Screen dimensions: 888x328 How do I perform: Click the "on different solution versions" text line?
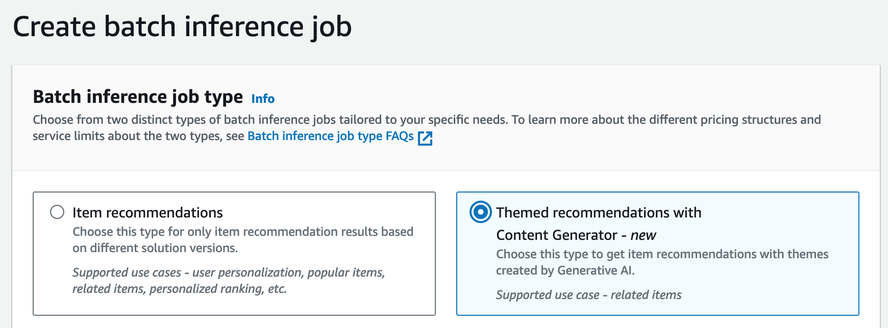[x=155, y=248]
